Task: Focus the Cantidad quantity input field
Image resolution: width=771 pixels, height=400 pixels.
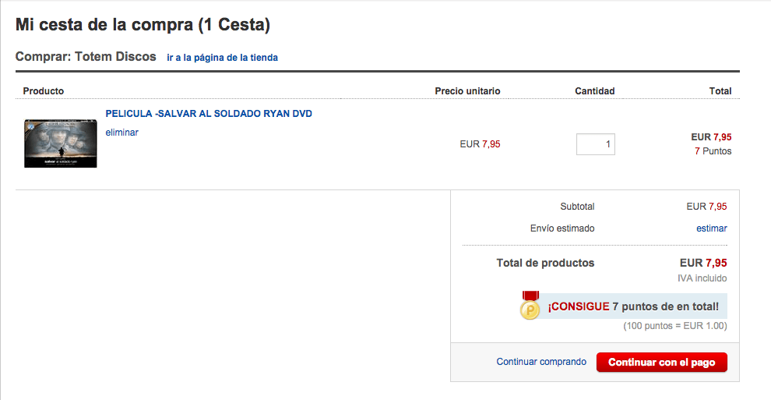Action: click(596, 144)
